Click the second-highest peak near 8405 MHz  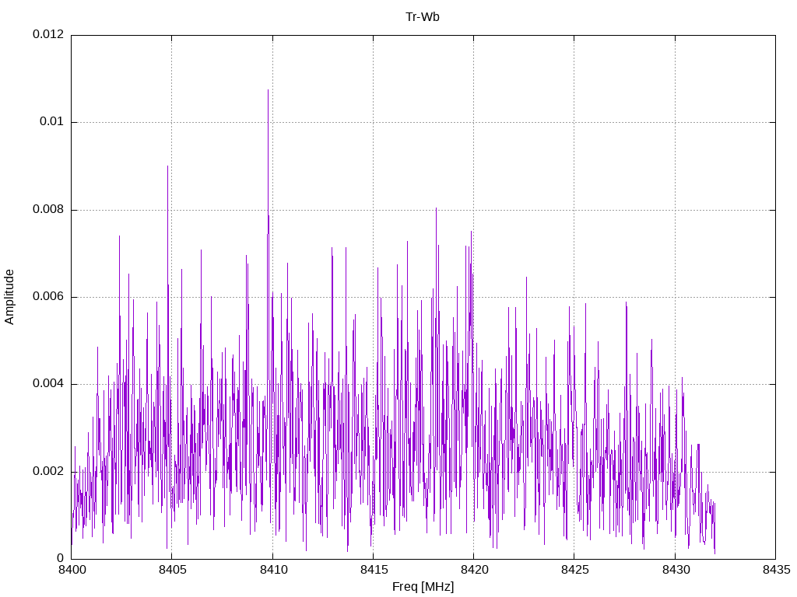[x=167, y=166]
